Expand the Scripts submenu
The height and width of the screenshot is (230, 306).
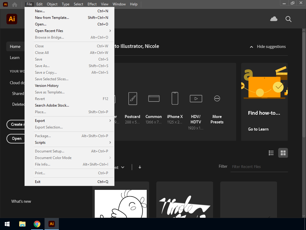(x=69, y=143)
